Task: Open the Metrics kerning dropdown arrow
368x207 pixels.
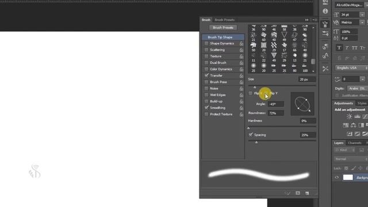Action: (x=362, y=22)
